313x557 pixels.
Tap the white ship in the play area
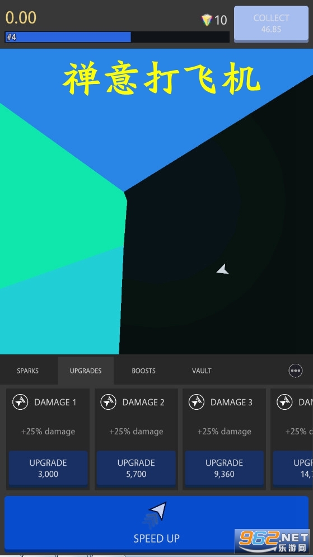click(222, 270)
